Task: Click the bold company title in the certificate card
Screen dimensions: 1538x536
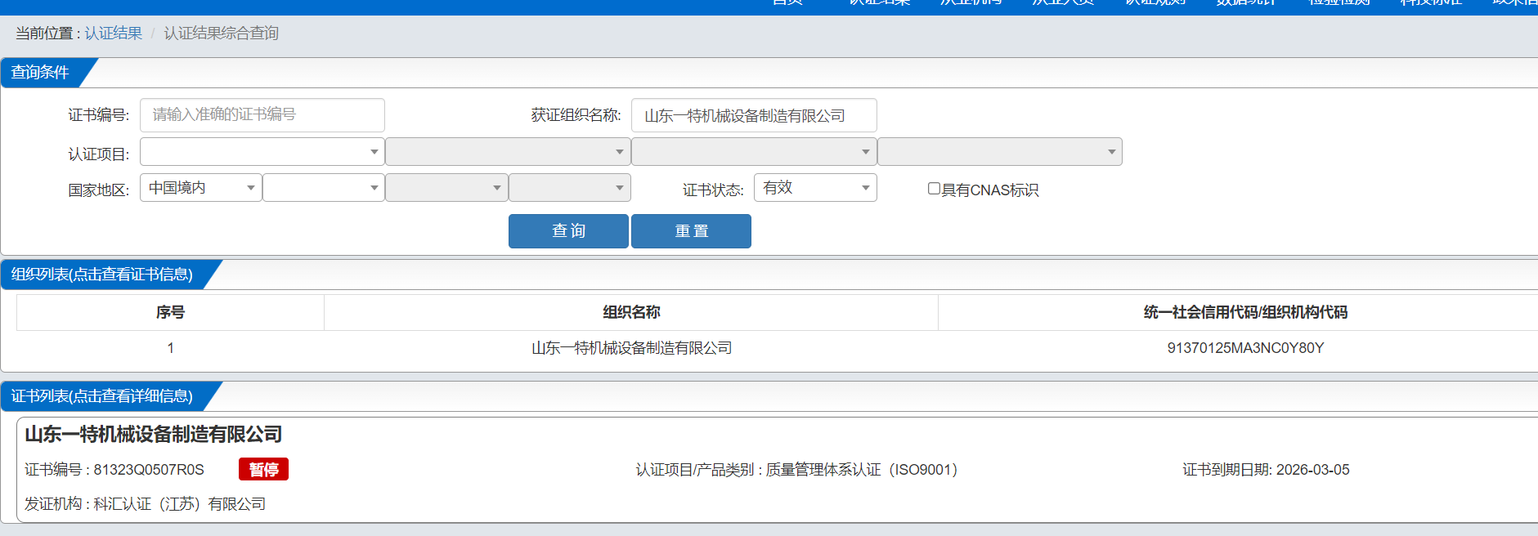Action: (x=154, y=435)
